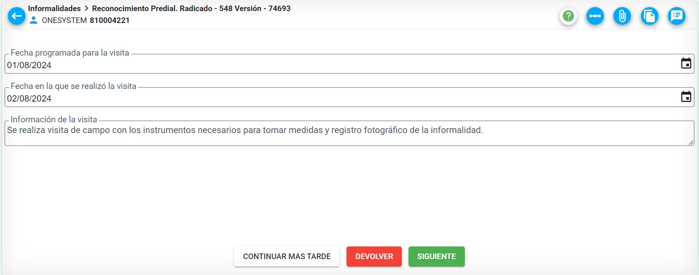Open the documents copy icon
This screenshot has width=699, height=275.
coord(649,16)
